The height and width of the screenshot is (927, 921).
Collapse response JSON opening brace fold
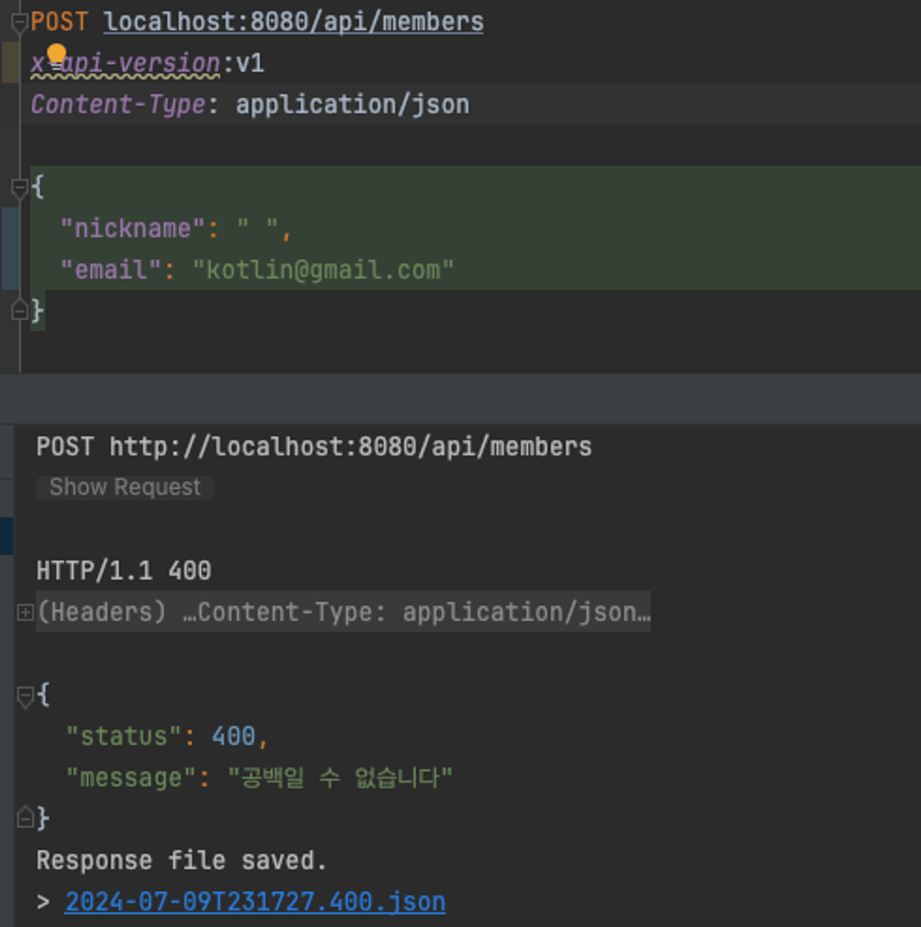tap(25, 695)
